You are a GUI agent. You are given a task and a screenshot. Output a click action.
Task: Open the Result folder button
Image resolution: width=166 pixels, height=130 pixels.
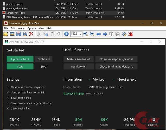pyautogui.click(x=79, y=66)
